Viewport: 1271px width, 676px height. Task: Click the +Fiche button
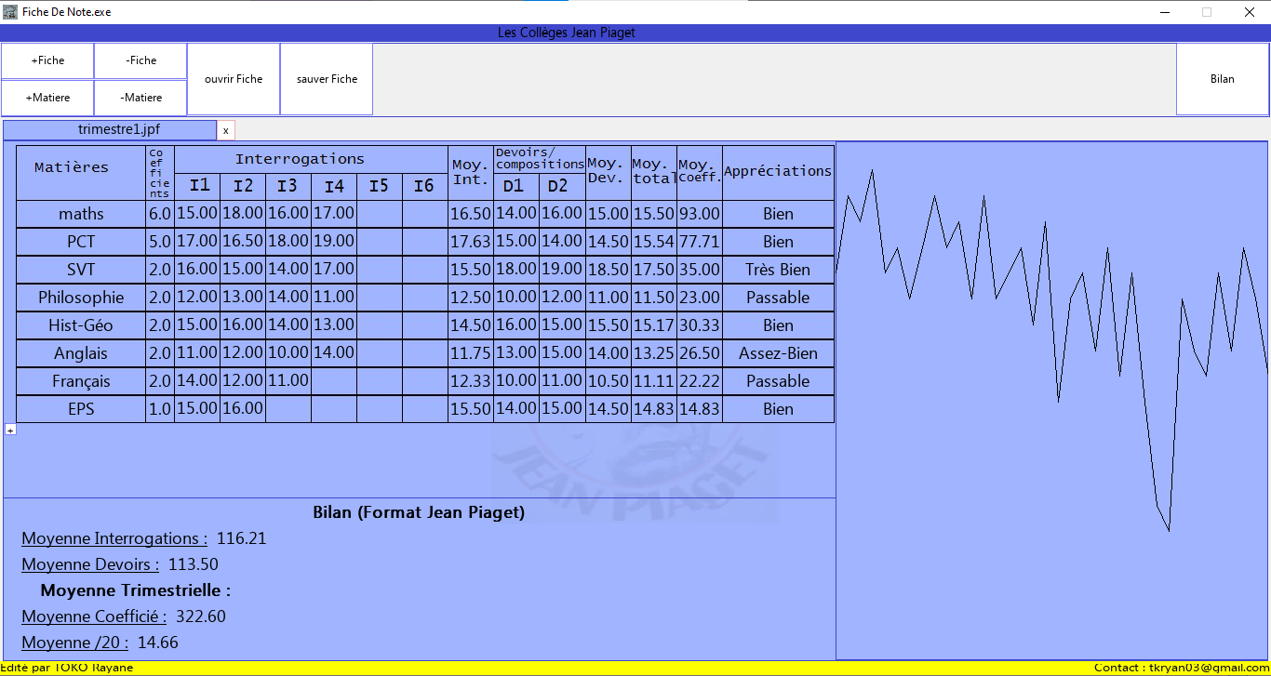[47, 60]
